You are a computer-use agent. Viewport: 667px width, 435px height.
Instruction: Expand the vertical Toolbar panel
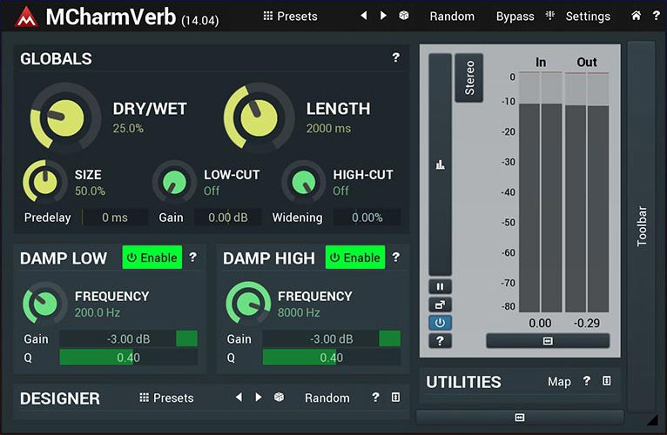642,226
